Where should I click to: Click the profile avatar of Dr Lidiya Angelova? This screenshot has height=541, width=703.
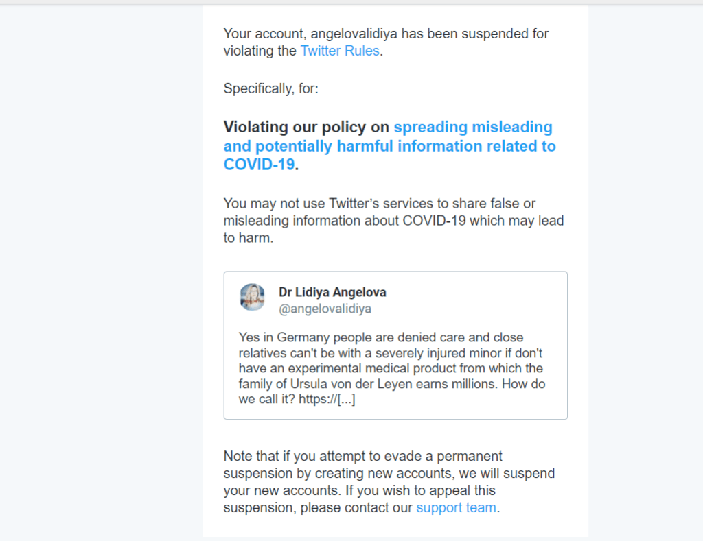[x=253, y=298]
